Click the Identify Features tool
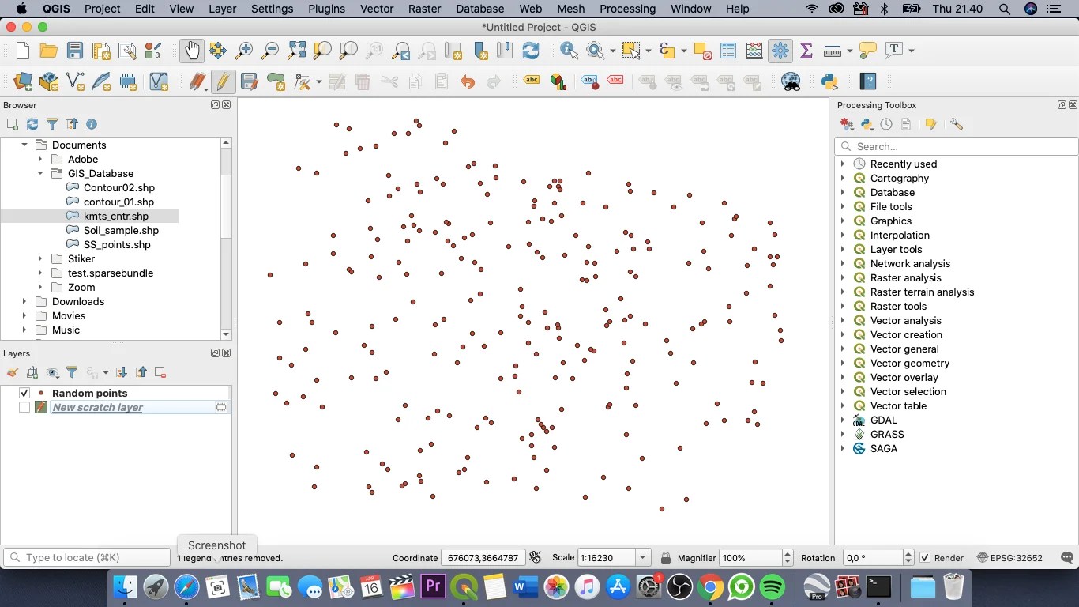The height and width of the screenshot is (607, 1079). 568,50
